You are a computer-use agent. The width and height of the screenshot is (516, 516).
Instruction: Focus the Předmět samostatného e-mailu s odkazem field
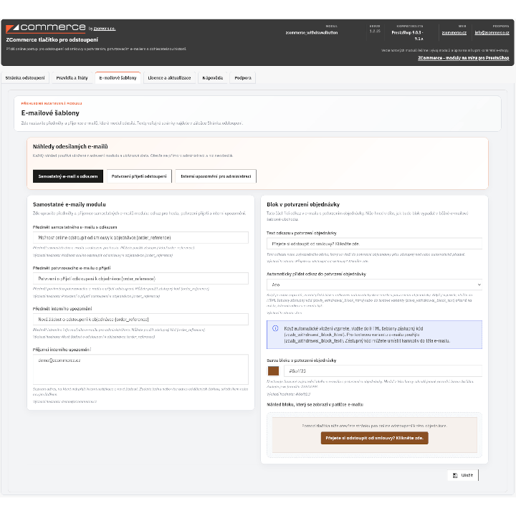point(140,238)
